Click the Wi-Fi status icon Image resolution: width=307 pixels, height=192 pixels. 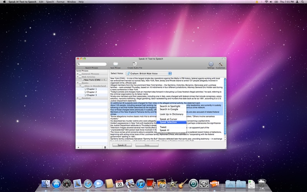(266, 2)
